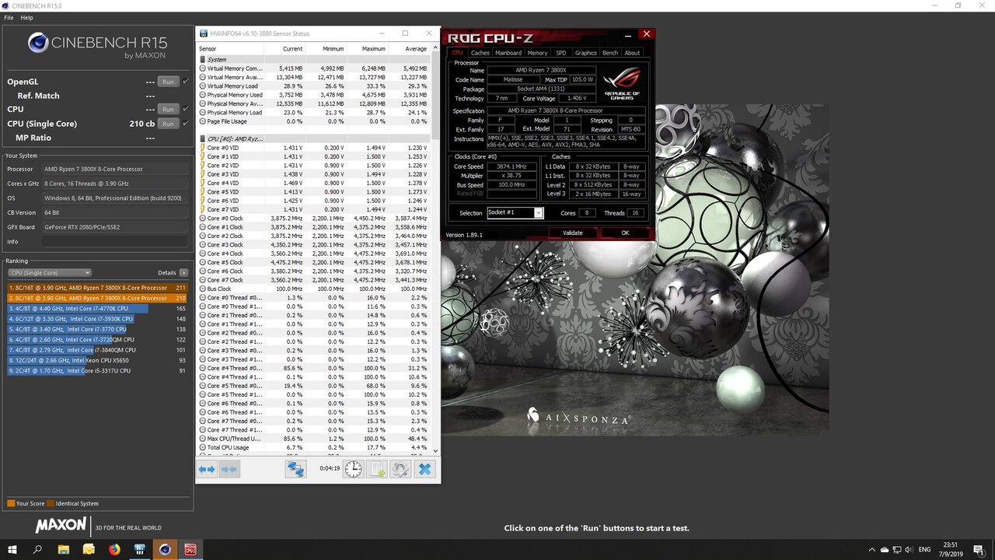Open Cinebench Help menu
995x560 pixels.
[x=27, y=17]
